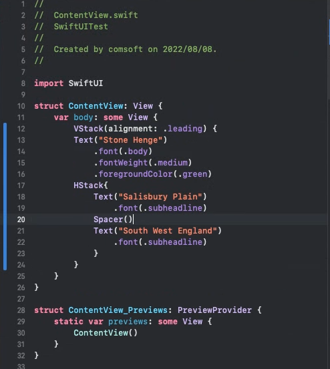Click 'Text' on line 21

103,231
